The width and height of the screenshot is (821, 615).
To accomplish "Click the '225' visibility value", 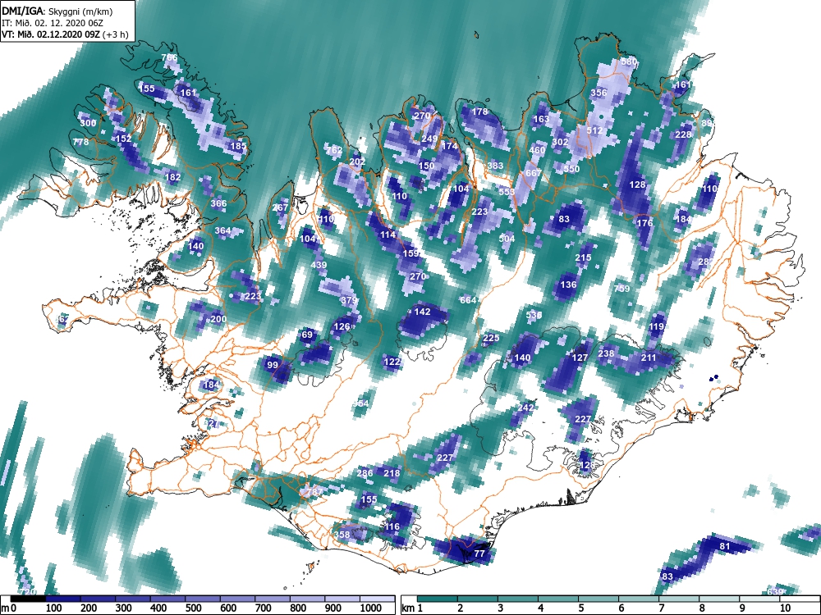I will pos(491,338).
